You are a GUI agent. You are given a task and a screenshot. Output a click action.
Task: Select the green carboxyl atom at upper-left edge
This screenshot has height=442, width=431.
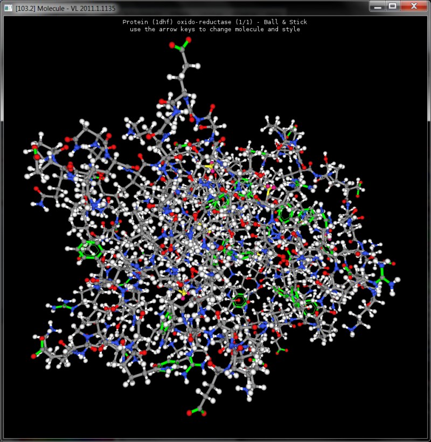36,151
